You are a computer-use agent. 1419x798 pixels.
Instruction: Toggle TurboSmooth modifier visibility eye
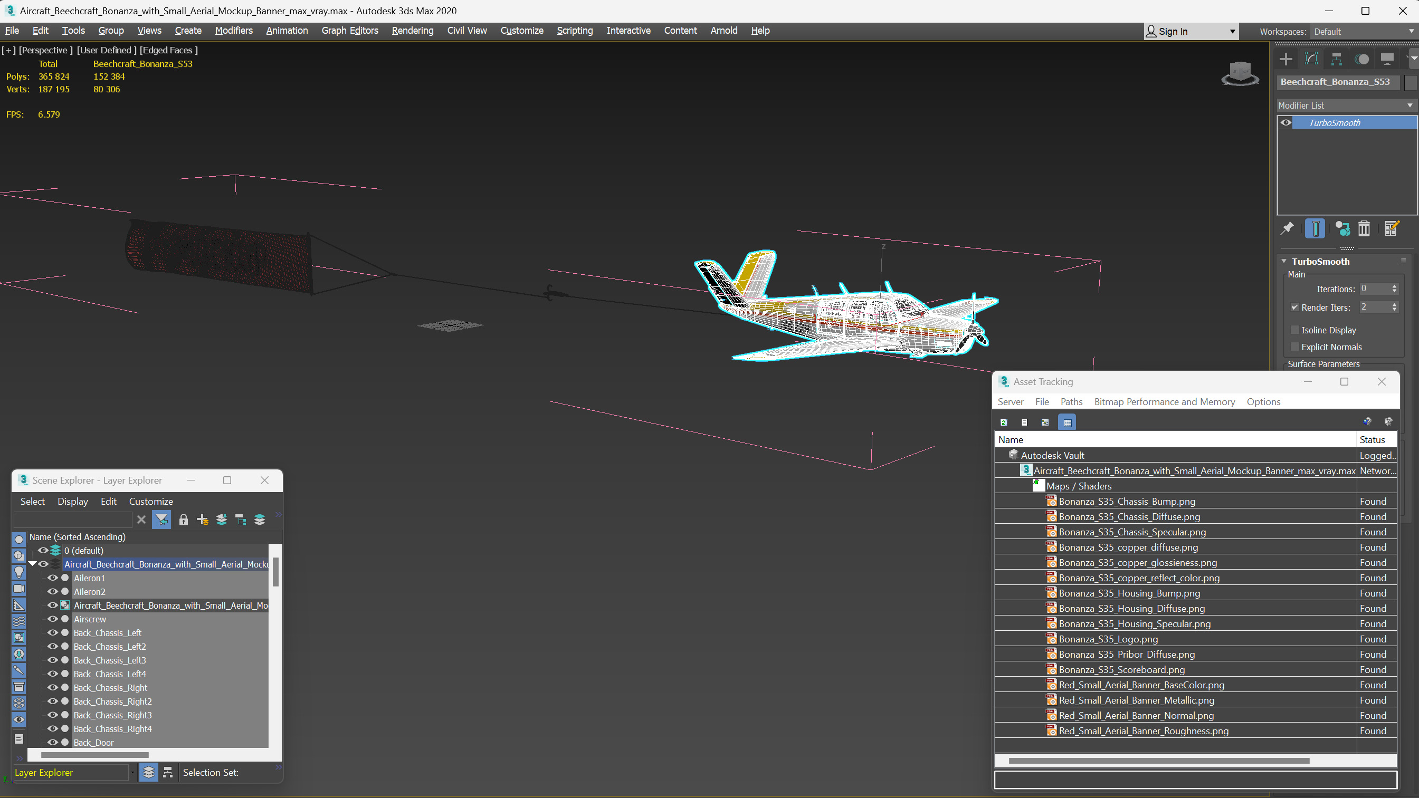click(x=1285, y=123)
